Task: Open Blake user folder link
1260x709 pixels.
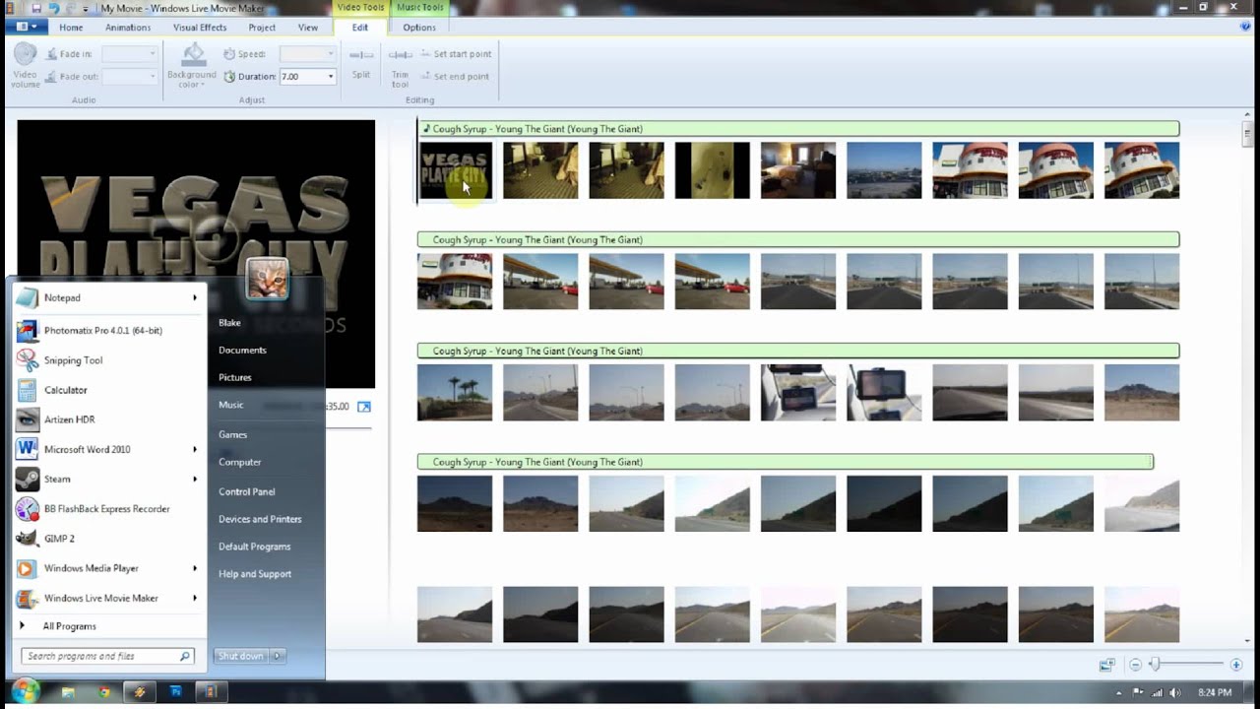Action: point(229,323)
